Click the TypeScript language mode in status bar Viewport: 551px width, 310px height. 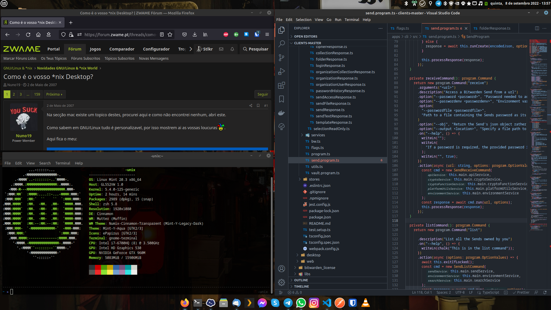[x=491, y=292]
